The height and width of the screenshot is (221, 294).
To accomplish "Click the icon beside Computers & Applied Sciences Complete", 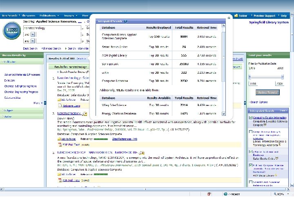I will (265, 124).
